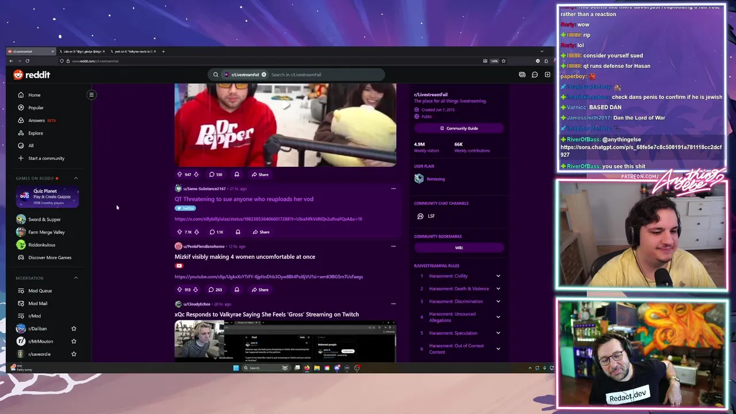Click the Create post plus icon
The width and height of the screenshot is (736, 414).
547,75
